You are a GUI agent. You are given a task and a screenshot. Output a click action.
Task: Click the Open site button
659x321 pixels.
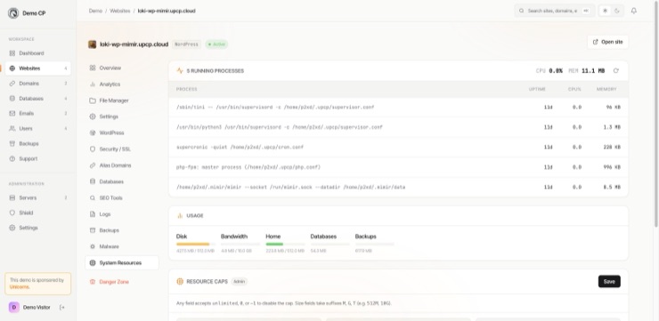click(607, 42)
